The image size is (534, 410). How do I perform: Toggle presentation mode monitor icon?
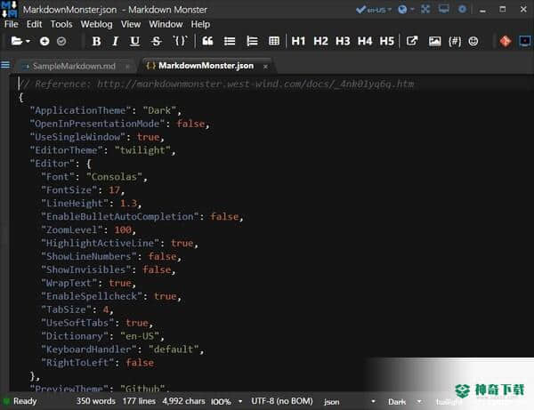pyautogui.click(x=444, y=9)
